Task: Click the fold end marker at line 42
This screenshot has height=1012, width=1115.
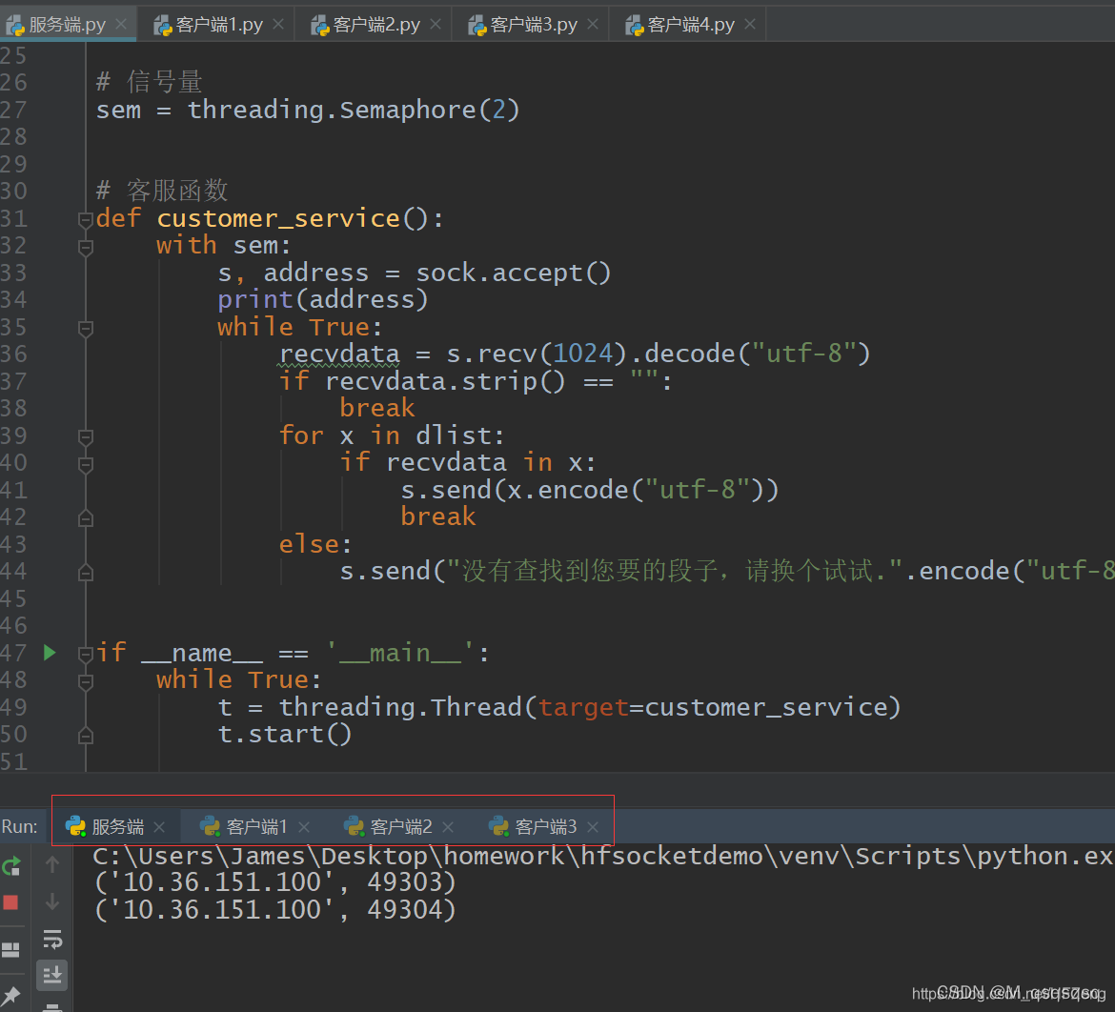Action: pos(86,518)
